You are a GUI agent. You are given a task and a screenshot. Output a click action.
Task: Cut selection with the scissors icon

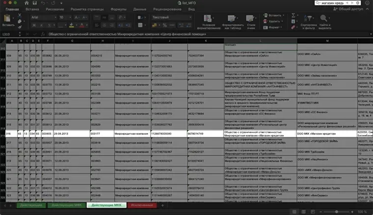click(20, 15)
